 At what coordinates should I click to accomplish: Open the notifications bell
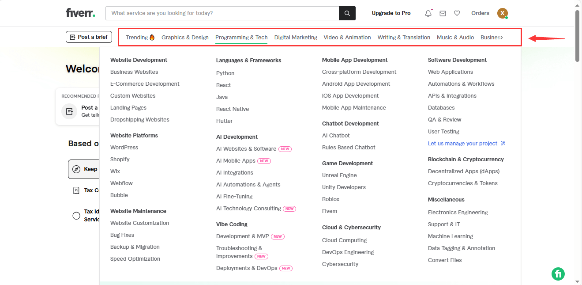click(x=428, y=13)
